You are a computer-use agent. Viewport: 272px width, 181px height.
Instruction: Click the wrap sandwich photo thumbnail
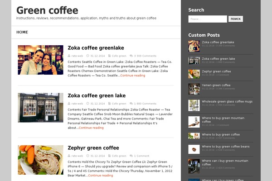point(41,160)
